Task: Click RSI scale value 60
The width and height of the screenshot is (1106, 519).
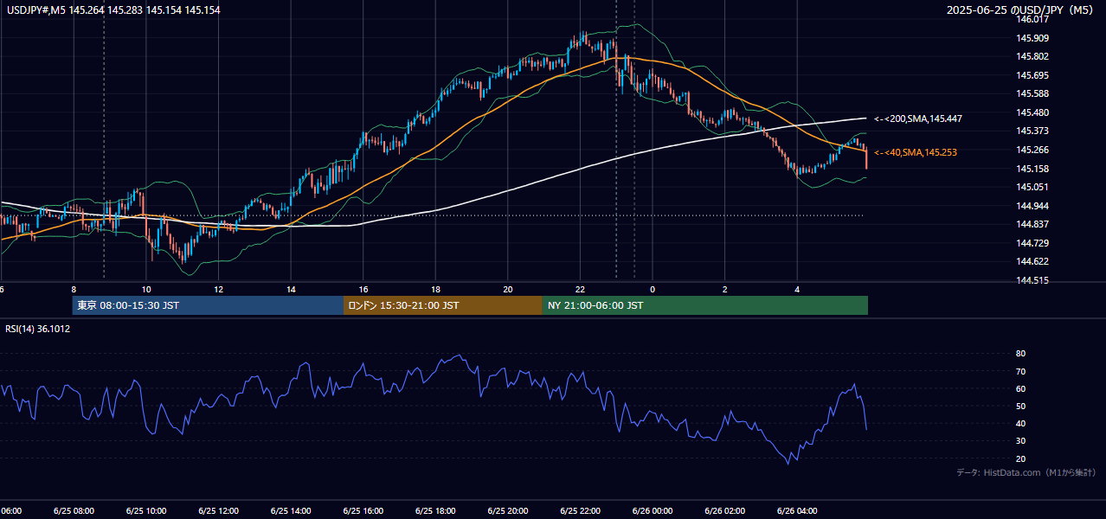Action: pyautogui.click(x=1020, y=388)
